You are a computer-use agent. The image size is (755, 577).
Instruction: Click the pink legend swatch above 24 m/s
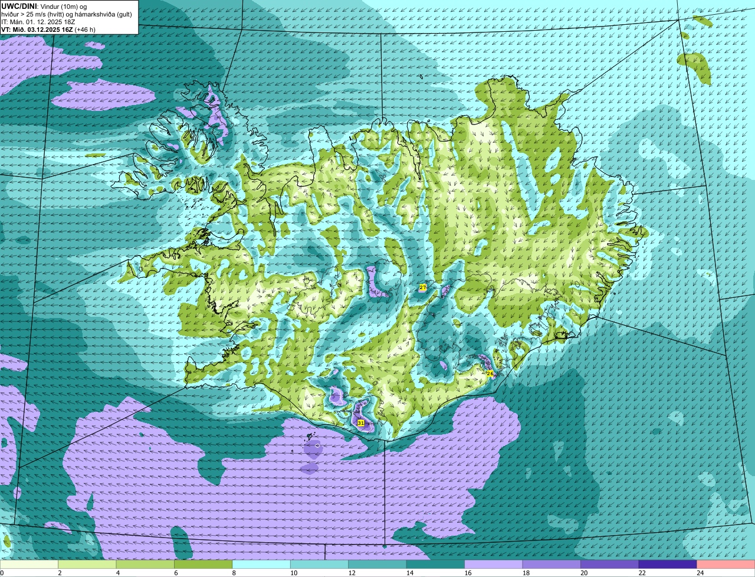[x=726, y=565]
